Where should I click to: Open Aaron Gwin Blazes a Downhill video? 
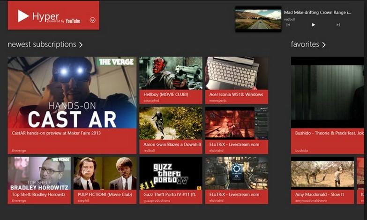click(171, 130)
